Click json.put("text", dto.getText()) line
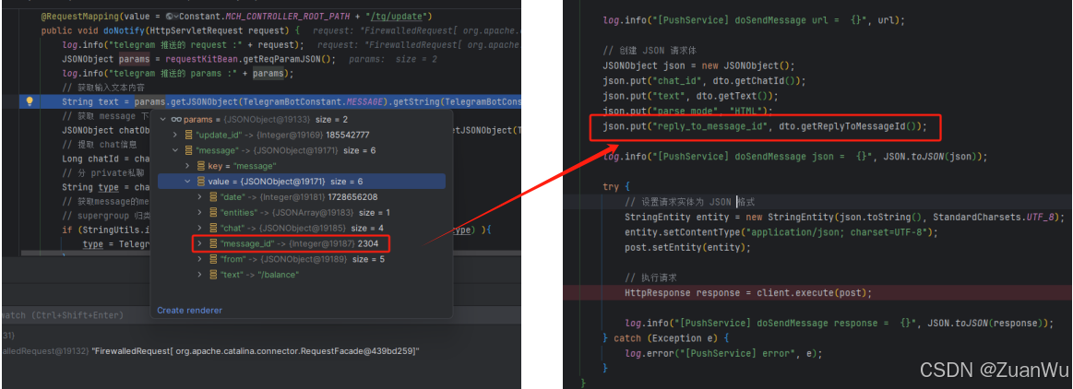The height and width of the screenshot is (389, 1073). click(690, 96)
